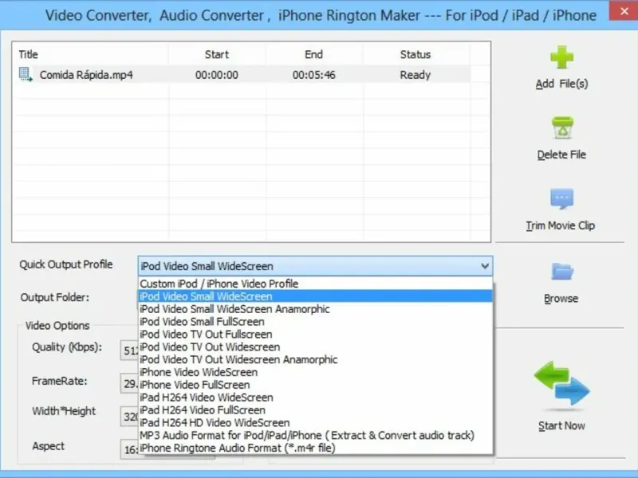Click the 00:05:46 end time cell
Image resolution: width=638 pixels, height=478 pixels.
point(313,75)
